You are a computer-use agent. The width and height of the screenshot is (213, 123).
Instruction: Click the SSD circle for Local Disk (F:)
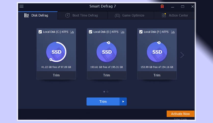pos(157,52)
